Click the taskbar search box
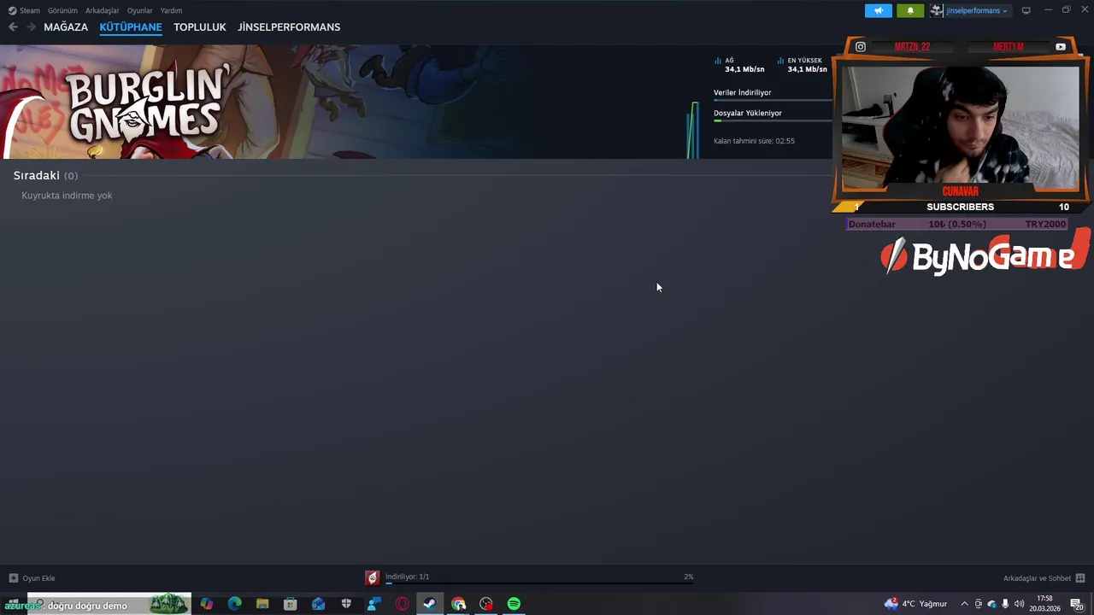The width and height of the screenshot is (1094, 615). point(109,605)
